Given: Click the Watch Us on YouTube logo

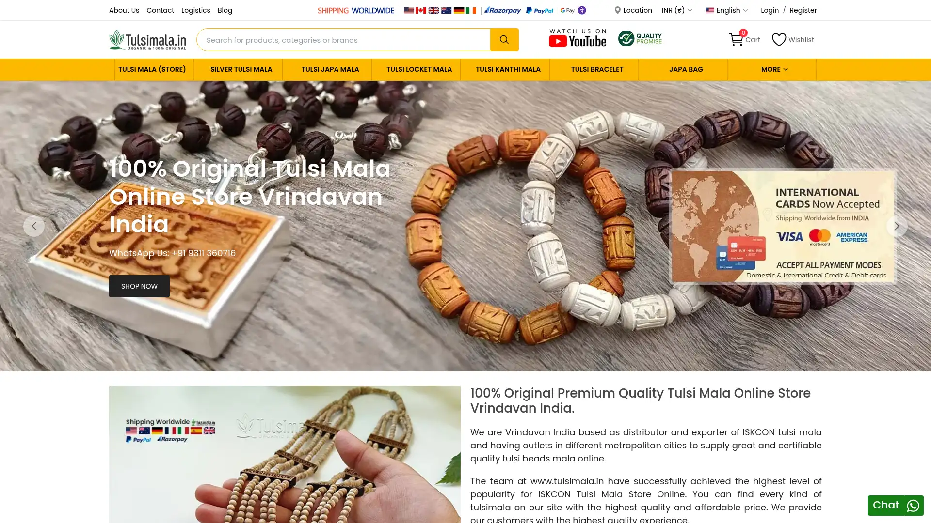Looking at the screenshot, I should [x=578, y=38].
